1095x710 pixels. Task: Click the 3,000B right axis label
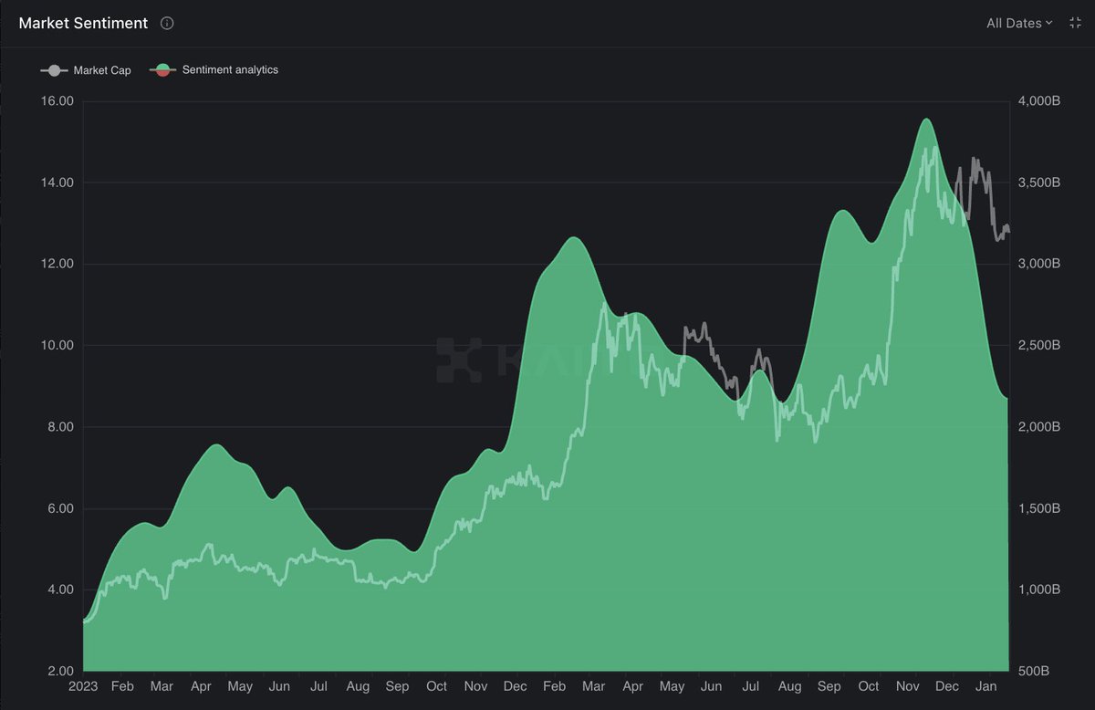pos(1039,264)
